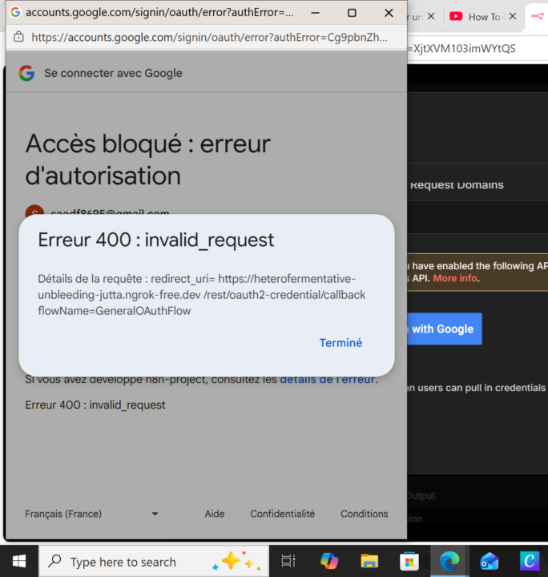Switch to the How To YouTube tab
Viewport: 548px width, 577px height.
pos(483,17)
